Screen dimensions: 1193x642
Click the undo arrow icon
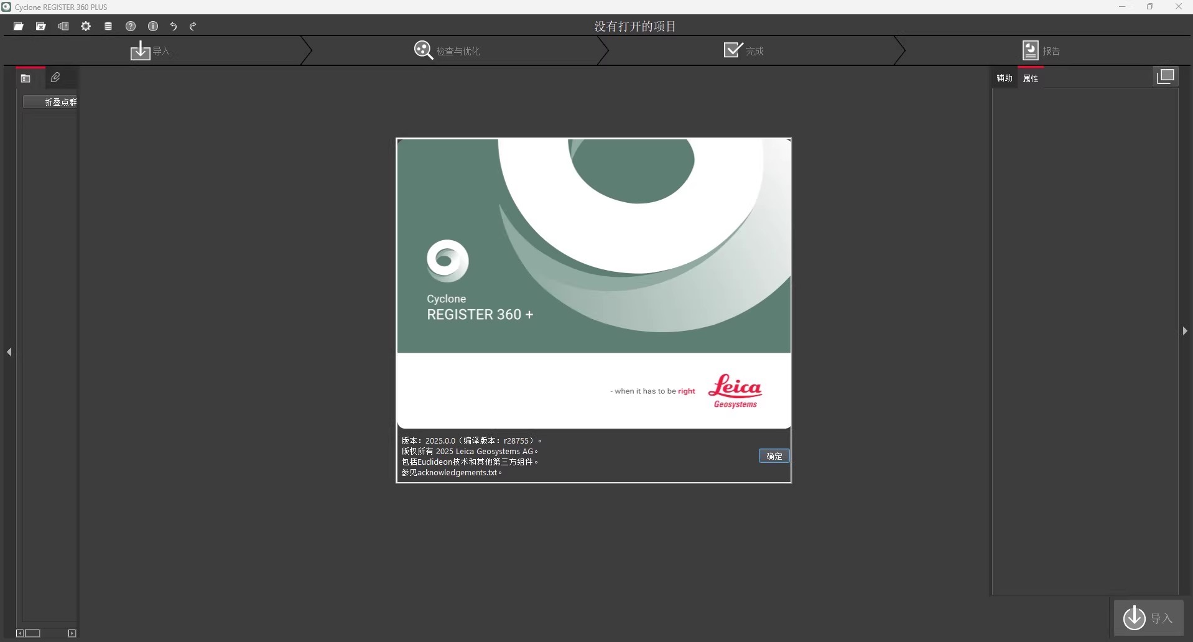(174, 26)
